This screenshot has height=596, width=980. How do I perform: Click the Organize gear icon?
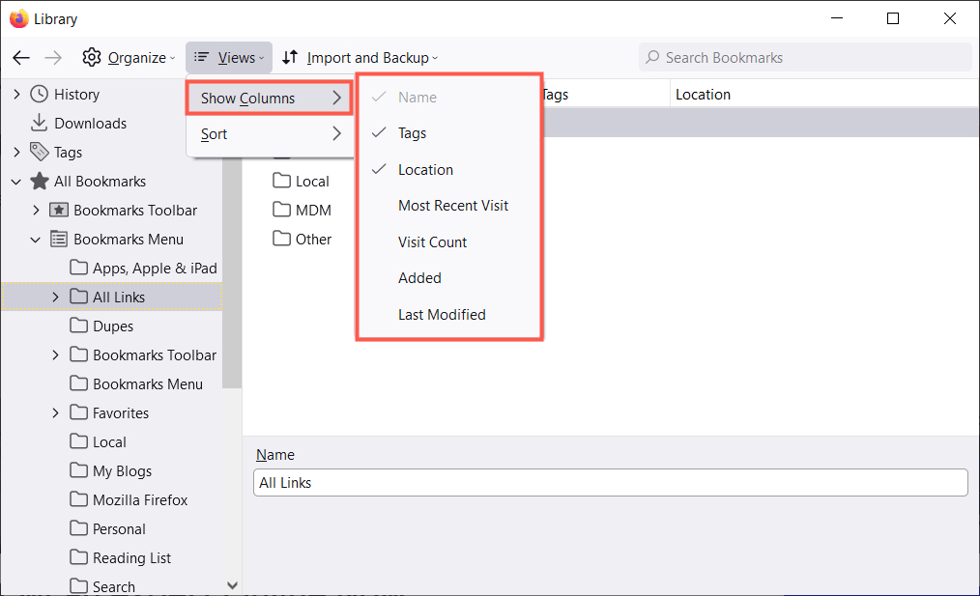92,58
